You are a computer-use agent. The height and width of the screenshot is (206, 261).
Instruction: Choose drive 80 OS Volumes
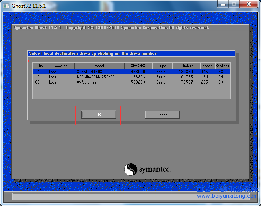(131, 82)
